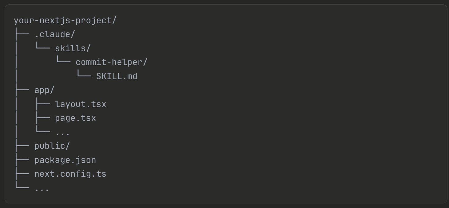Click the skills/ folder text
The height and width of the screenshot is (208, 449).
click(x=73, y=48)
